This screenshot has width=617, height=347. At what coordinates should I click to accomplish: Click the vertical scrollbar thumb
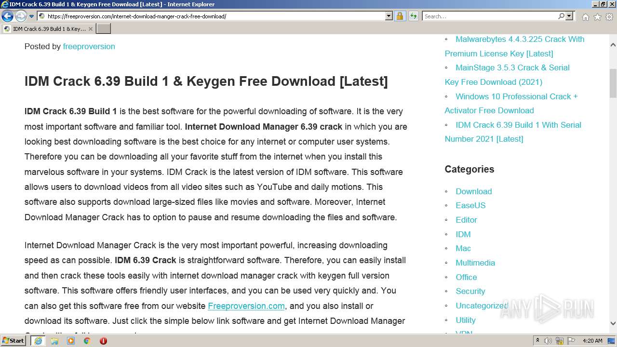[613, 83]
